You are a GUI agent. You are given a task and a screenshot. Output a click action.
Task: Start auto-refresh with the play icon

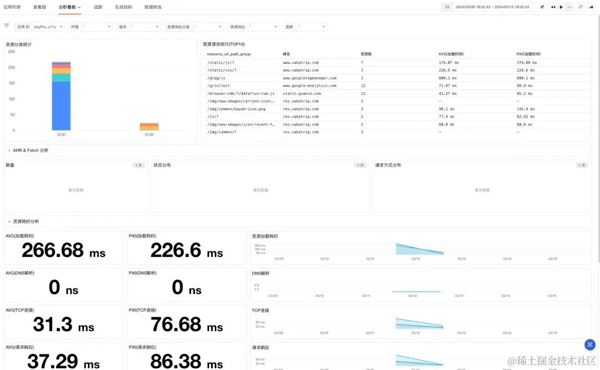pos(561,7)
